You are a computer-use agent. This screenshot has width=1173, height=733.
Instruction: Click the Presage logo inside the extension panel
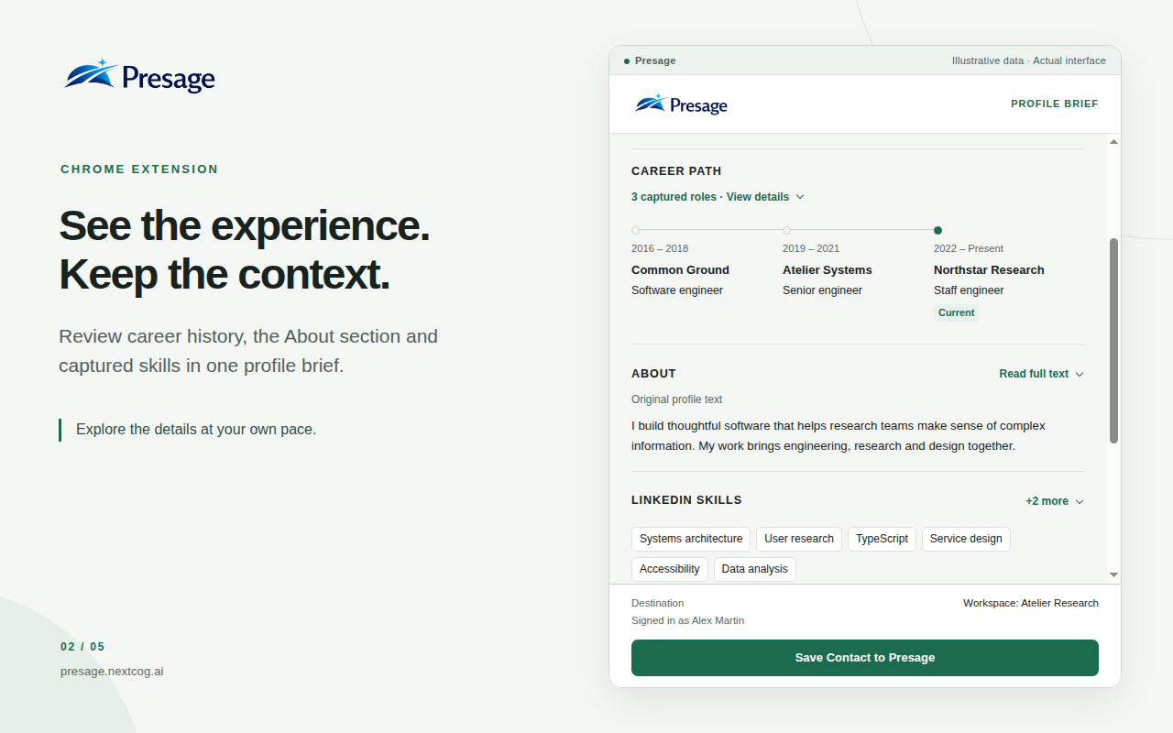tap(681, 104)
